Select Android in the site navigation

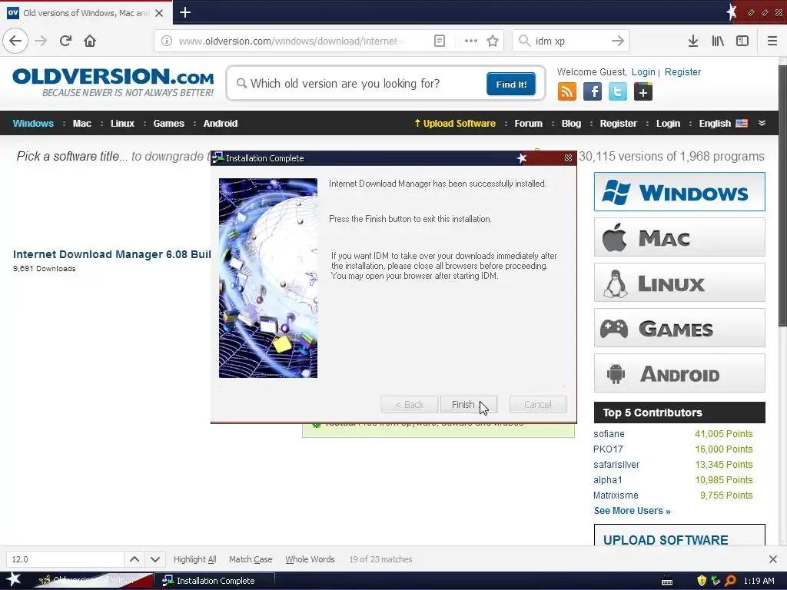[221, 124]
